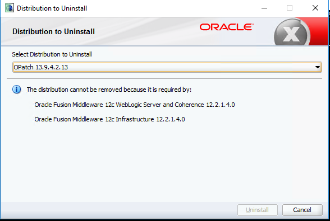Select the WebLogic Server and Coherence 12.2.1.4.0 entry
This screenshot has height=221, width=330.
click(x=135, y=105)
